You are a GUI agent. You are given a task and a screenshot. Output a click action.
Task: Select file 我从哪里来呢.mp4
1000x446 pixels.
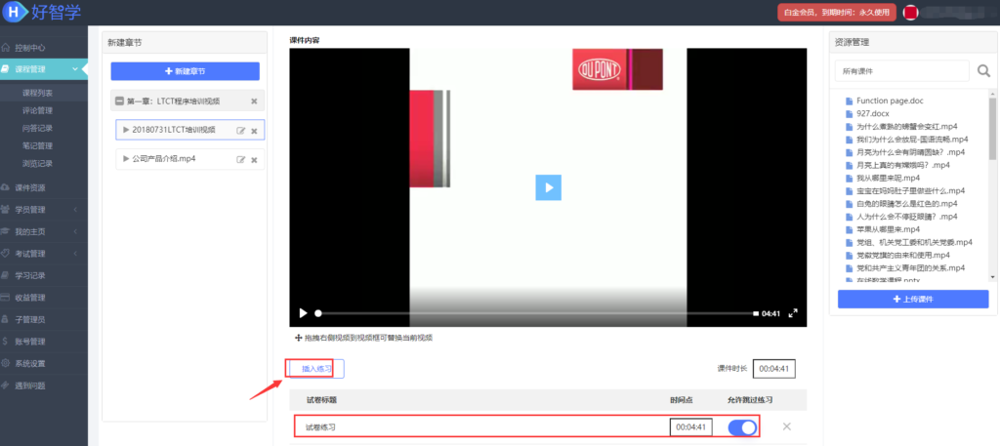tap(889, 178)
